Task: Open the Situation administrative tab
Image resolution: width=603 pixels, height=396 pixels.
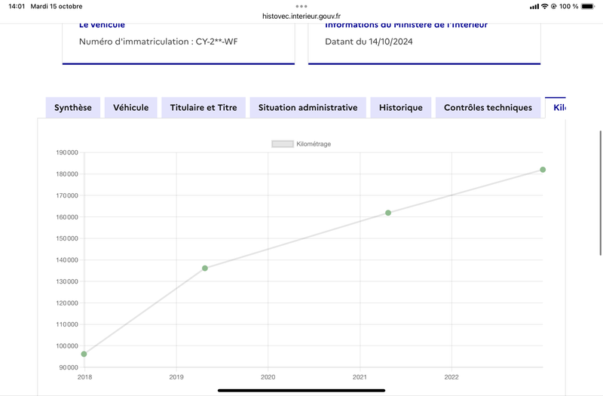Action: point(308,107)
